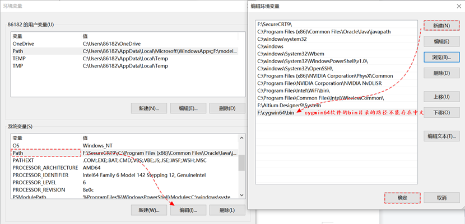Image resolution: width=465 pixels, height=224 pixels.
Task: Select the system Path variable
Action: pyautogui.click(x=124, y=153)
